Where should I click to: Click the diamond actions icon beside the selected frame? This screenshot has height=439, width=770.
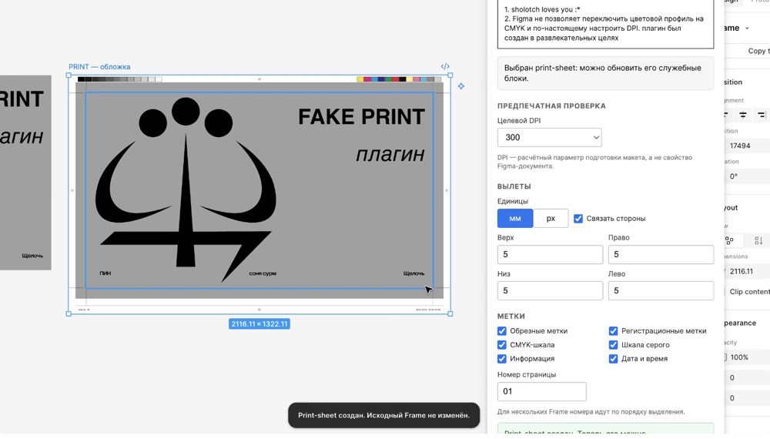coord(461,86)
